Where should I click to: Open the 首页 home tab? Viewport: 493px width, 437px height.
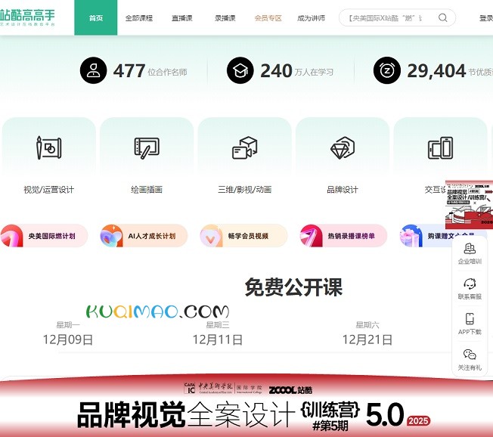[x=95, y=17]
